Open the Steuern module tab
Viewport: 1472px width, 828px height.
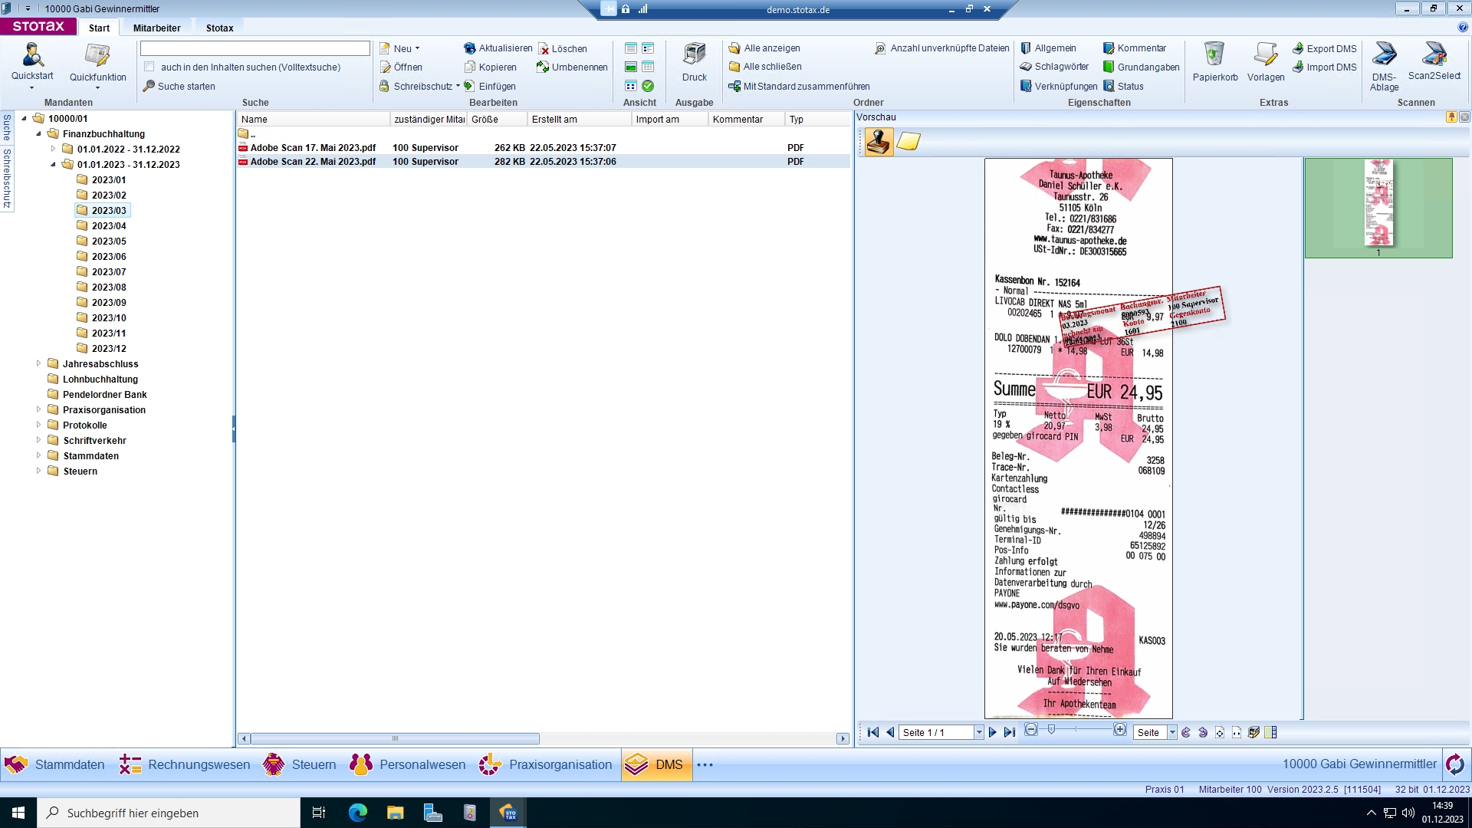[299, 764]
